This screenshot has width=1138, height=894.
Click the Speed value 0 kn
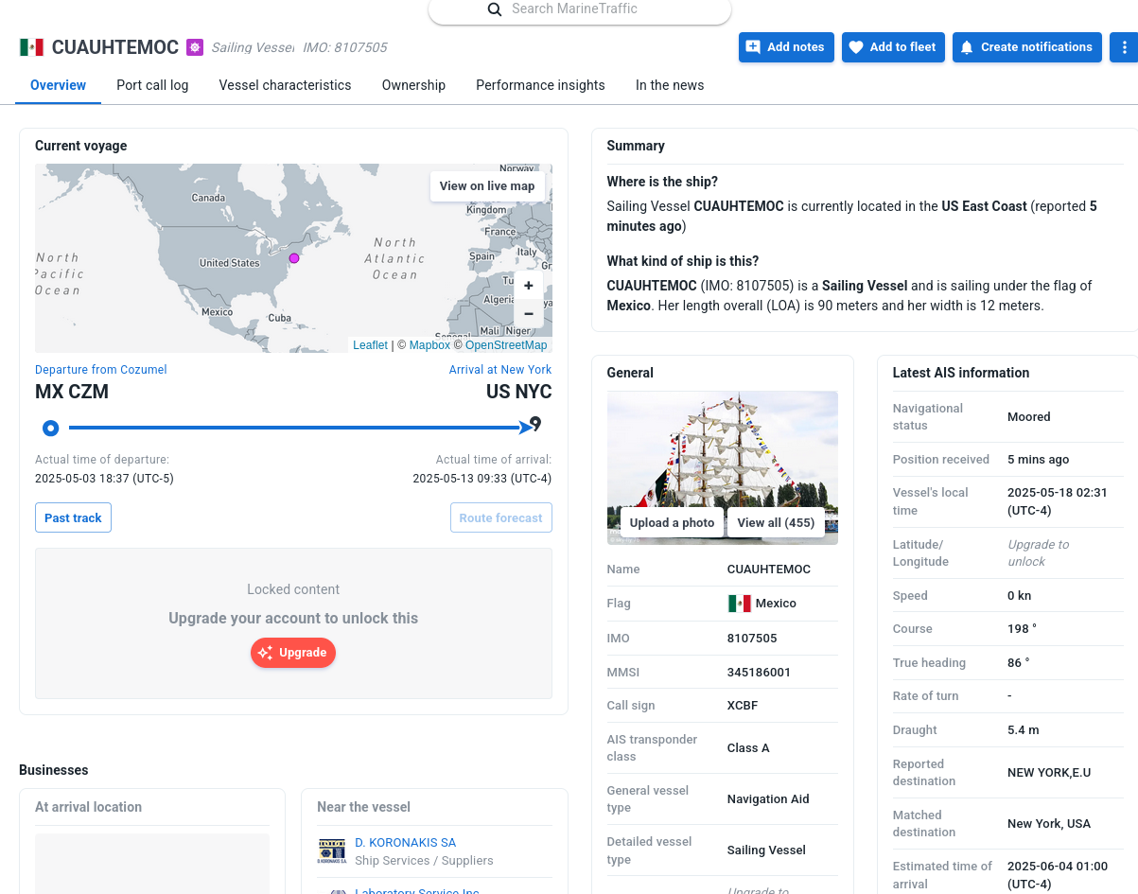pyautogui.click(x=1020, y=596)
